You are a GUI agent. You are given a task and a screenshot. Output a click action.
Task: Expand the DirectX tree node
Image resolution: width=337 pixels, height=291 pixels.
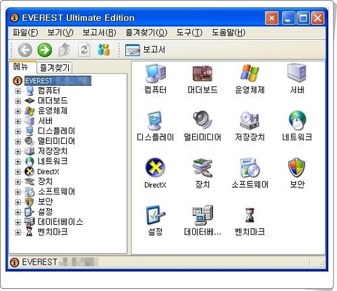pos(18,171)
